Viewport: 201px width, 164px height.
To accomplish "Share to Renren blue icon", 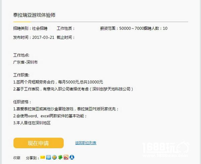I will pyautogui.click(x=72, y=157).
